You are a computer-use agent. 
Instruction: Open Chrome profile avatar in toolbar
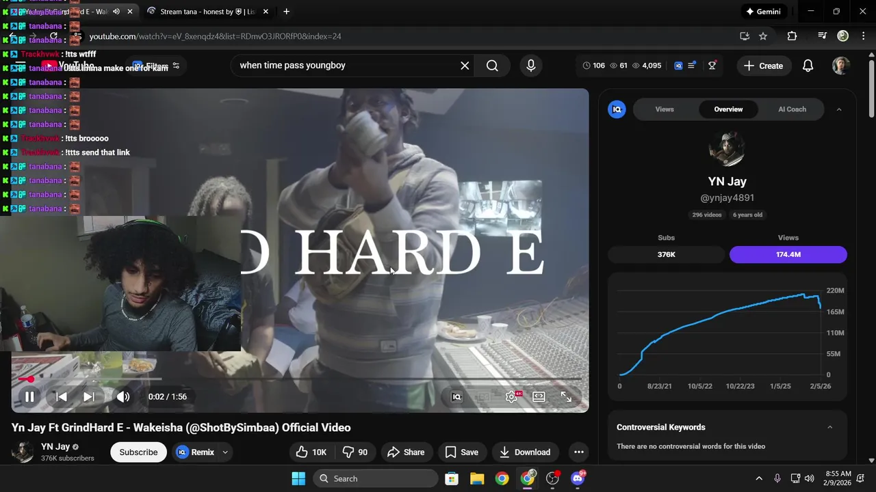(x=843, y=36)
